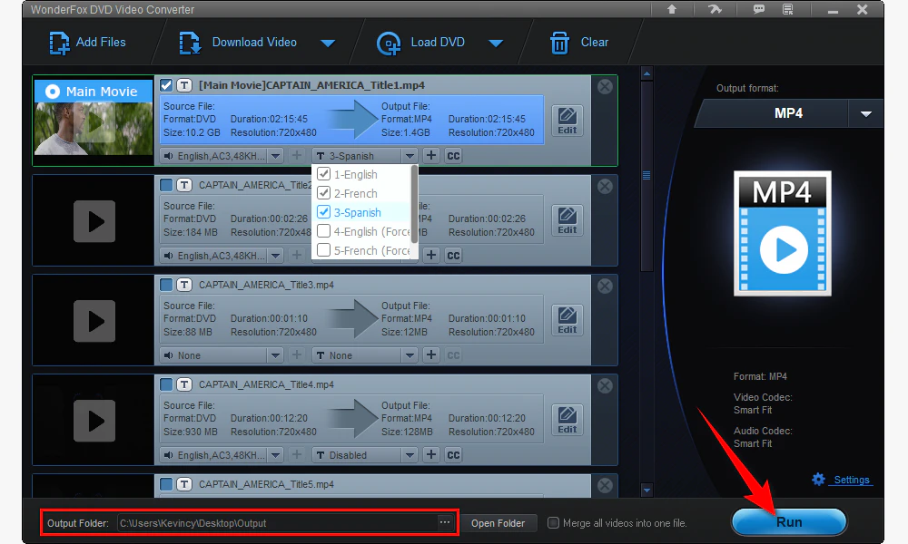The image size is (908, 544).
Task: Check the CAPTAIN_AMERICA_Title2 checkbox
Action: pos(166,185)
